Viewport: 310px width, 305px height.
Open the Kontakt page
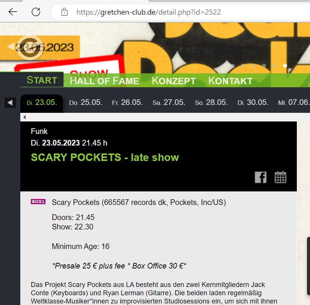tap(230, 81)
